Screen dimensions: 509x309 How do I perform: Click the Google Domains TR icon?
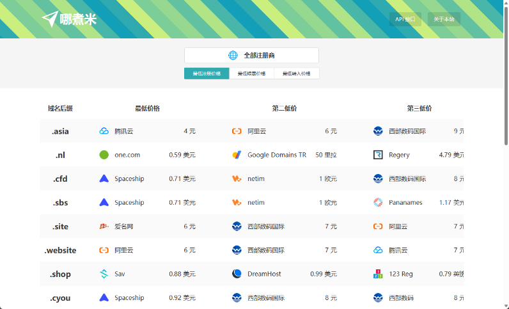[x=237, y=155]
